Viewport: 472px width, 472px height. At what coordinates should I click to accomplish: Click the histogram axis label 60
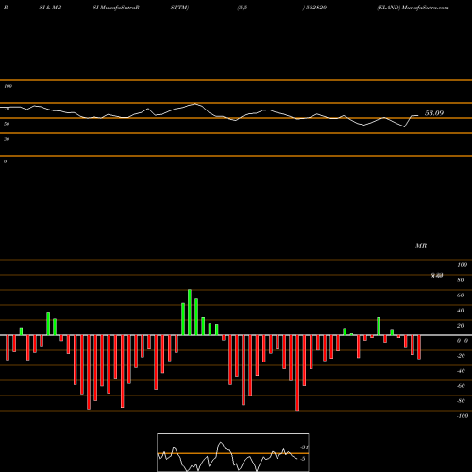pos(461,295)
